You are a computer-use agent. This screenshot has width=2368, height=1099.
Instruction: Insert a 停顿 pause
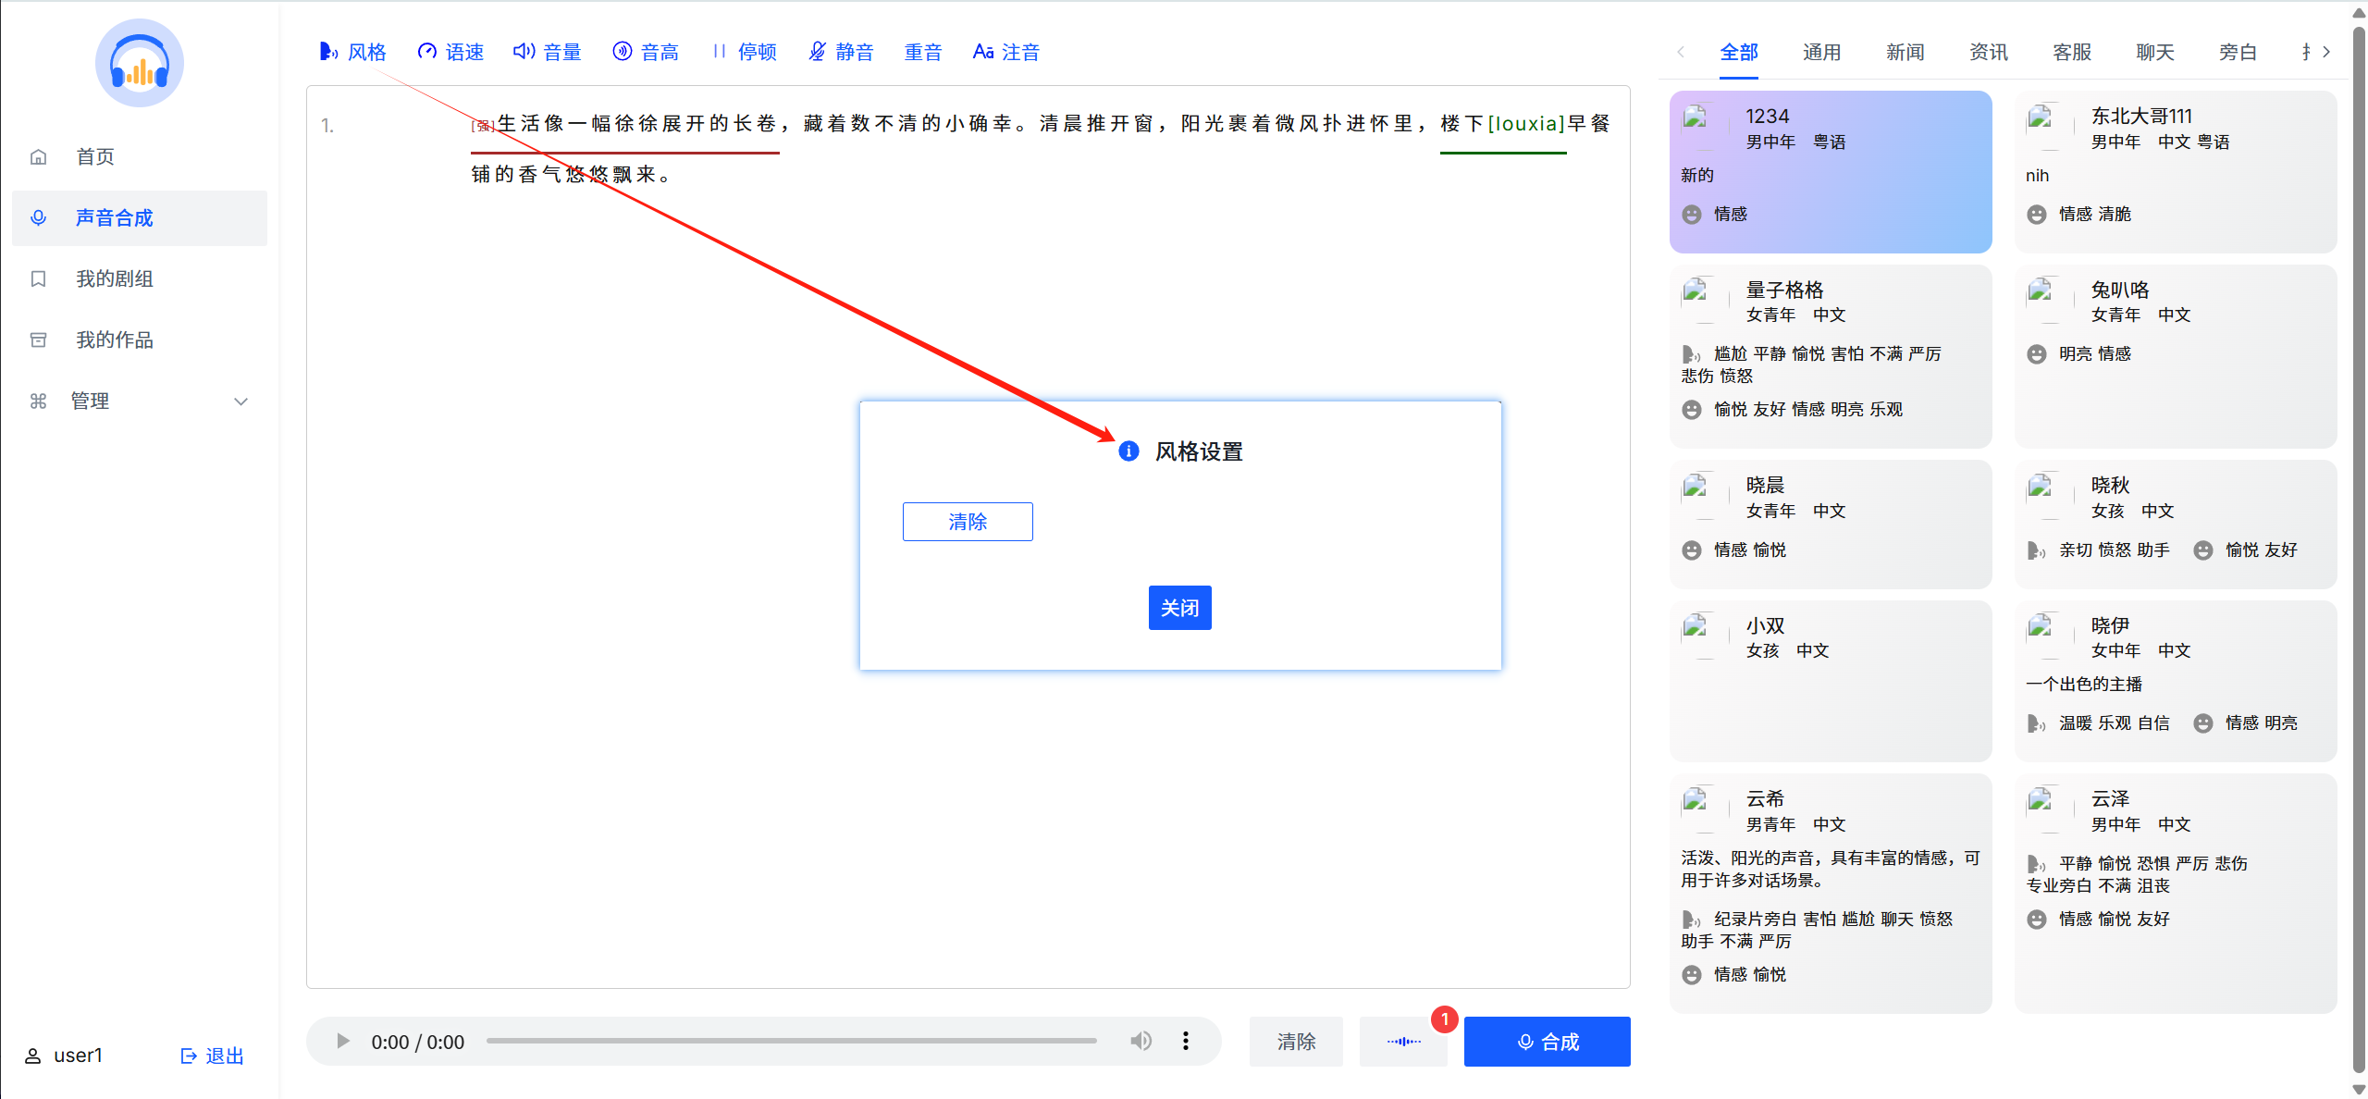(x=744, y=52)
